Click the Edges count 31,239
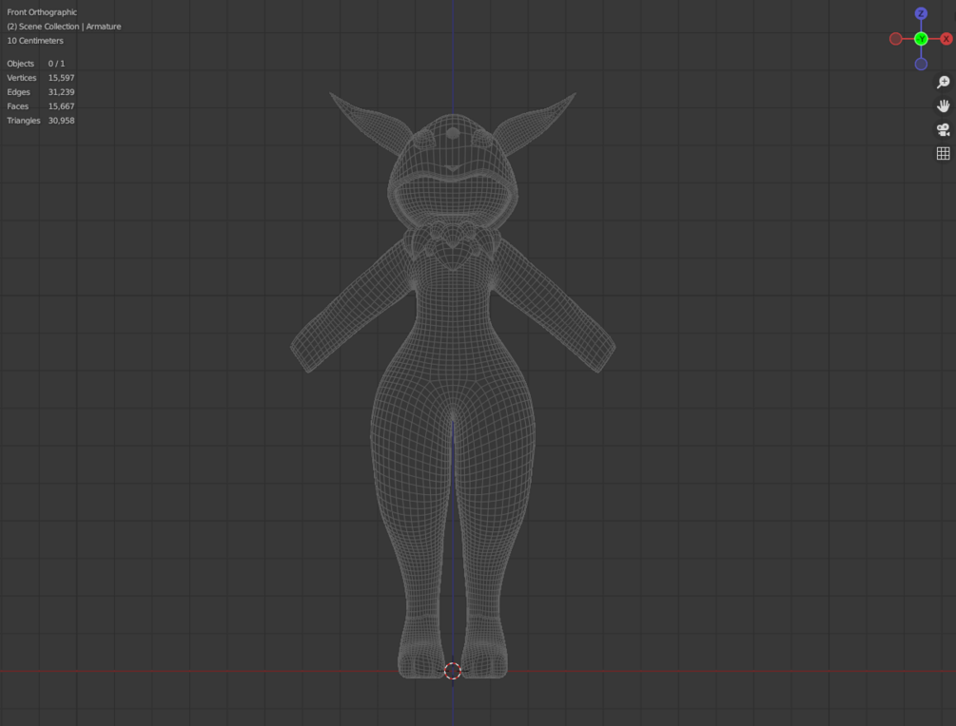The height and width of the screenshot is (726, 956). (61, 92)
